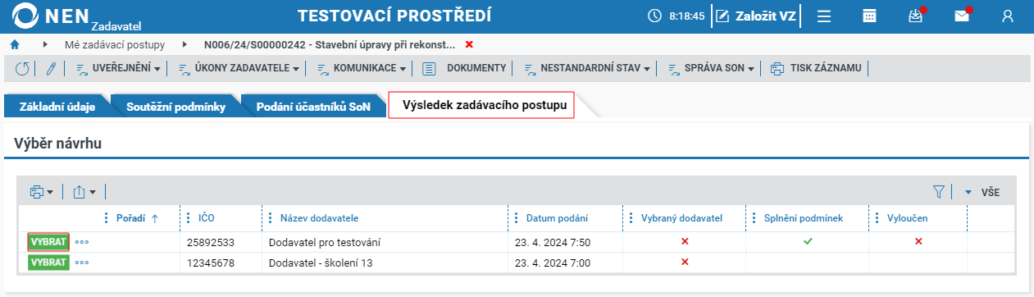1034x297 pixels.
Task: Close the N006/24/S00000242 breadcrumb tab
Action: click(x=469, y=43)
